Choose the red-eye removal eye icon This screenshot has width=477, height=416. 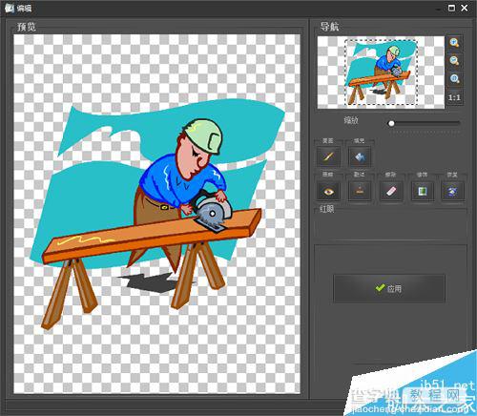(x=328, y=191)
